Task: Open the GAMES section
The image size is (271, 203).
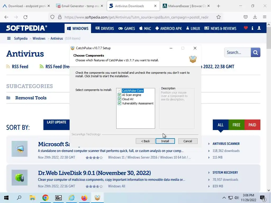Action: point(127,29)
